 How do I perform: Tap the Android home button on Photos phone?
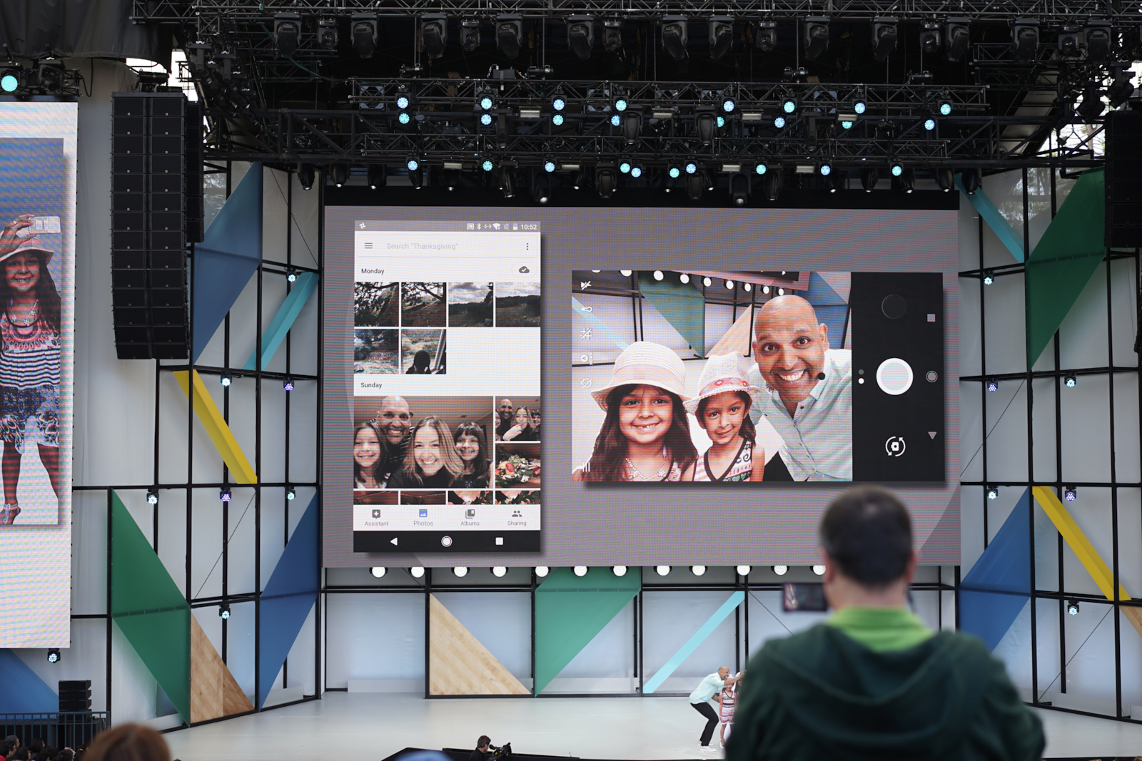[447, 541]
